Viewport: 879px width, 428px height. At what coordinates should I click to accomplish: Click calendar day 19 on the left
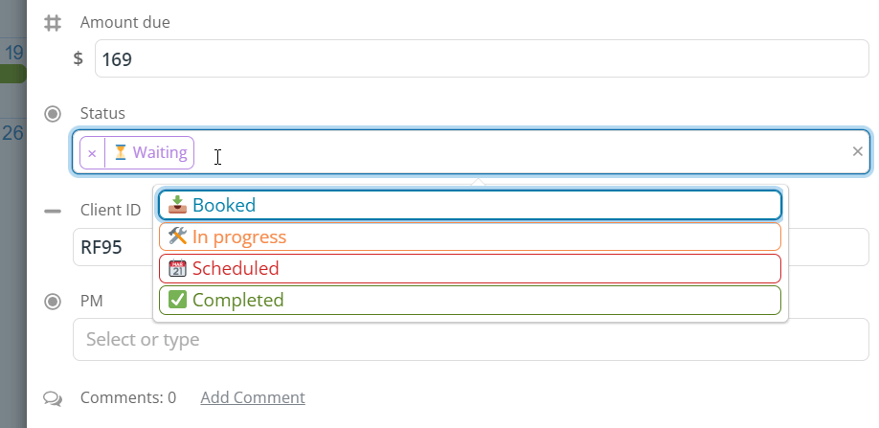click(x=13, y=53)
